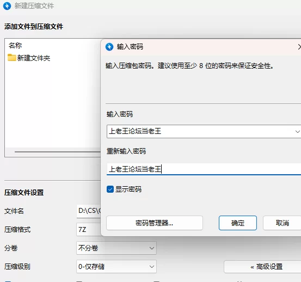This screenshot has width=301, height=282.
Task: Select the 新建文件夹 list entry name
Action: (x=34, y=58)
